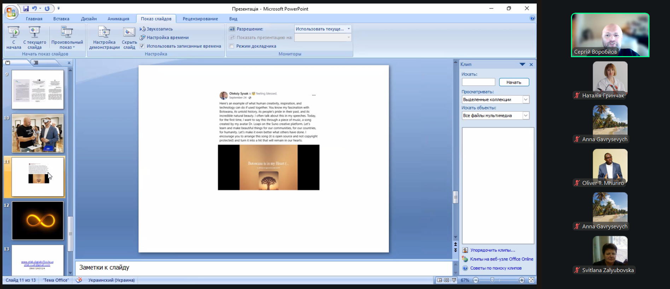Switch to slide sorter view icon

tap(447, 280)
